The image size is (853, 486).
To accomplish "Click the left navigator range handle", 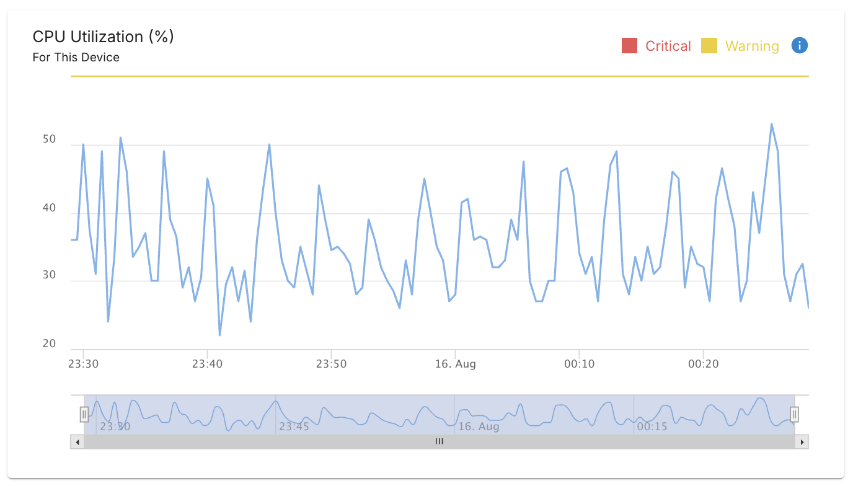I will (84, 414).
